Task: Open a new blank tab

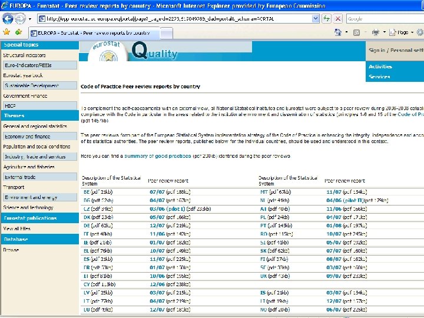Action: click(166, 33)
